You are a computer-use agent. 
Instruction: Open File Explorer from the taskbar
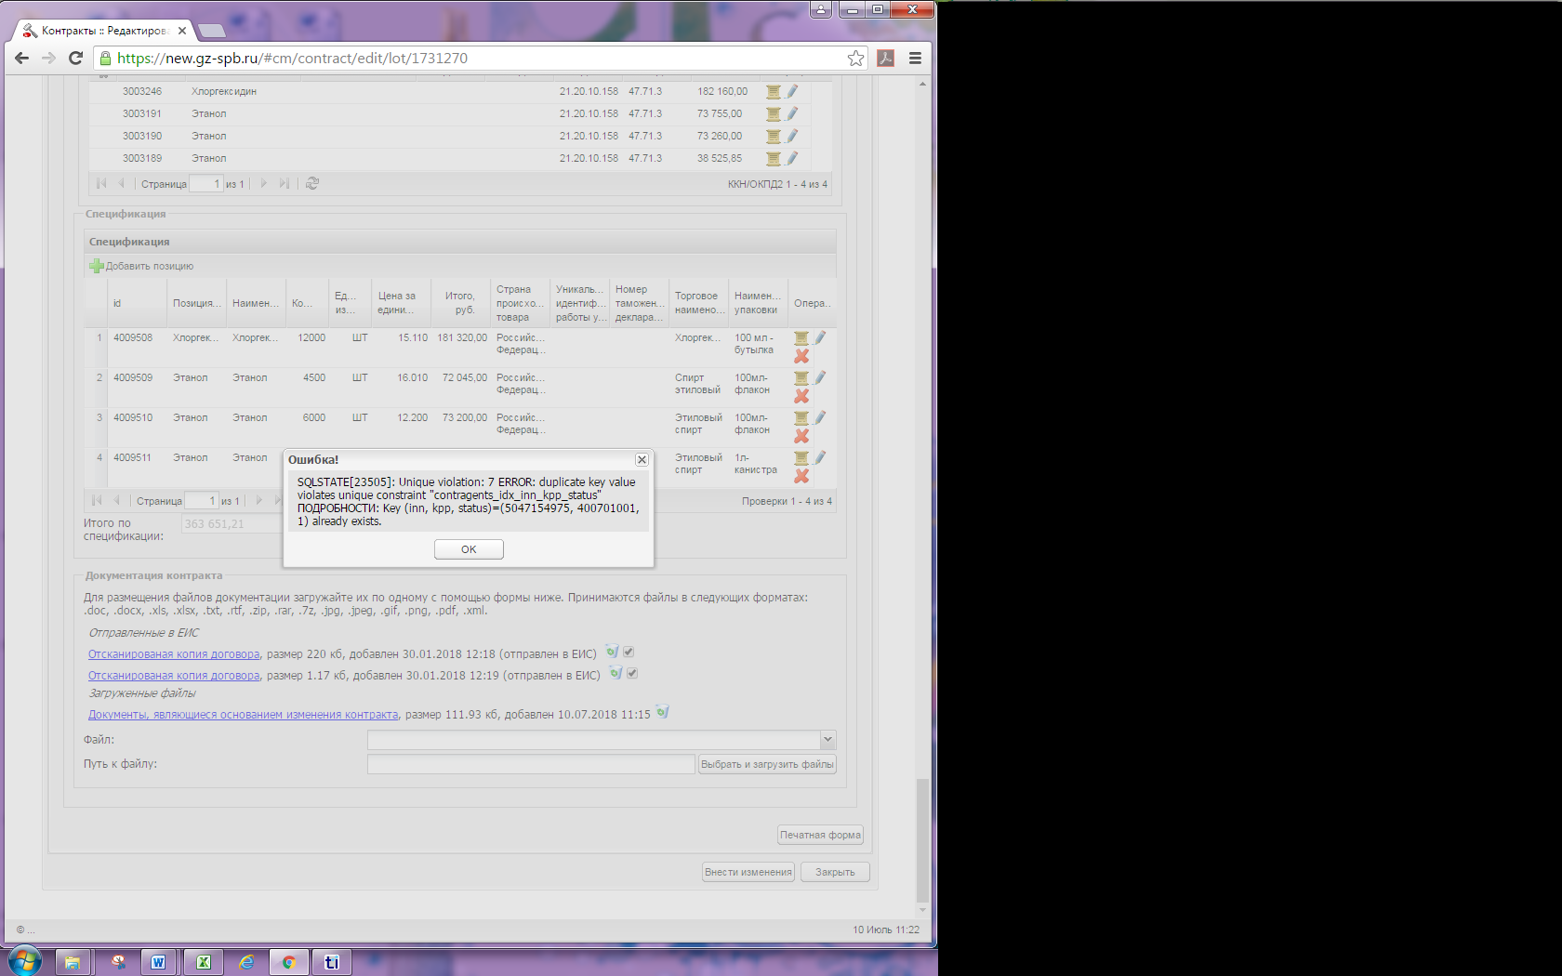click(73, 962)
